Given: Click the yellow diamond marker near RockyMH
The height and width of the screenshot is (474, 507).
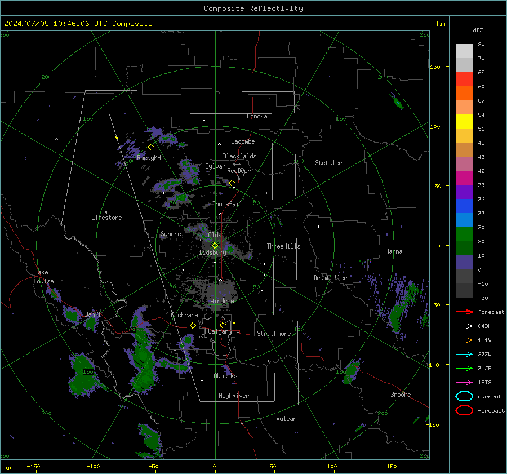Looking at the screenshot, I should (x=150, y=147).
